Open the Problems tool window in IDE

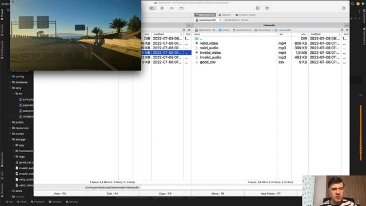tap(38, 202)
